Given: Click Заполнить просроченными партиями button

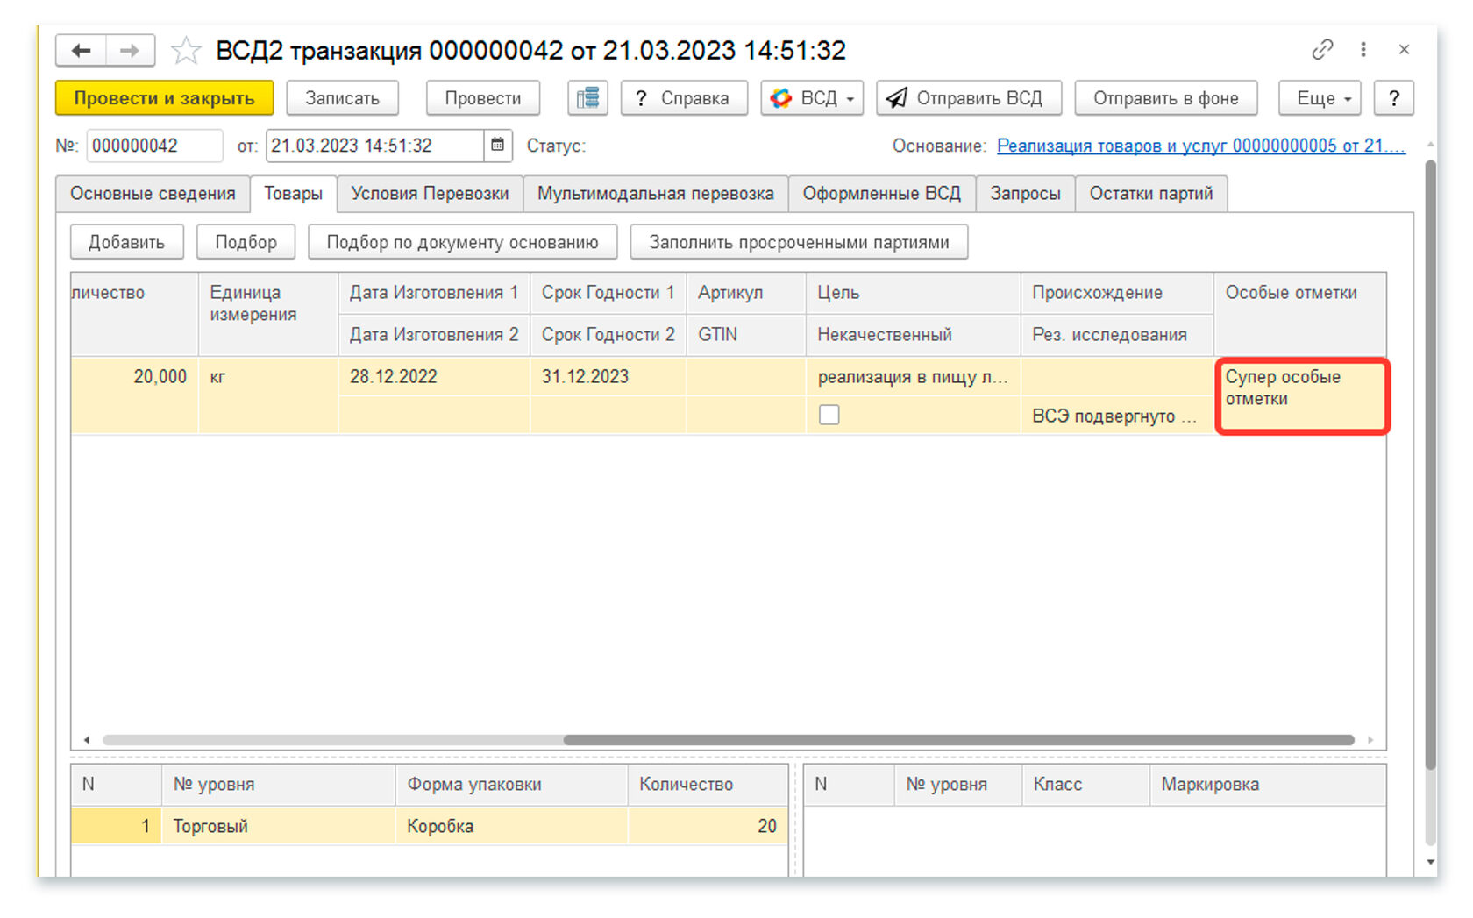Looking at the screenshot, I should [x=799, y=242].
